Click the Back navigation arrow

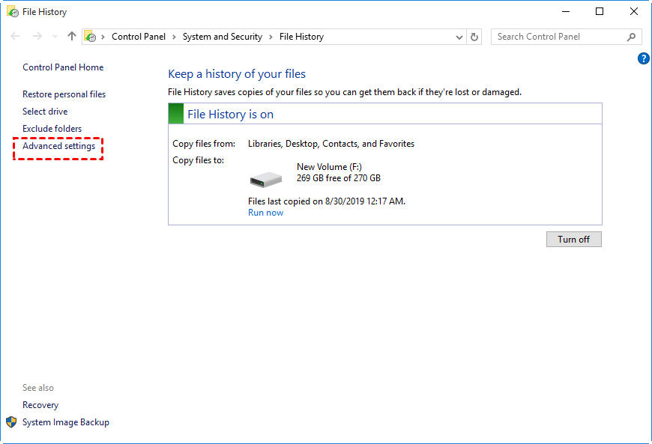16,37
